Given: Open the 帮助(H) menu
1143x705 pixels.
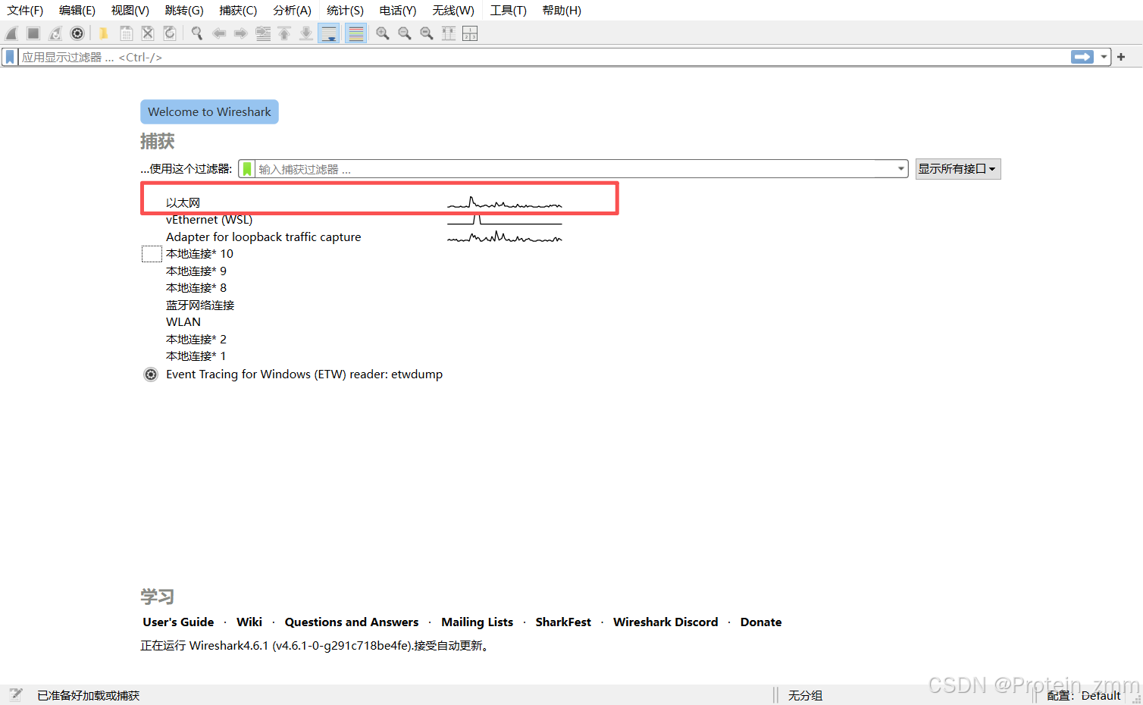Looking at the screenshot, I should coord(562,11).
